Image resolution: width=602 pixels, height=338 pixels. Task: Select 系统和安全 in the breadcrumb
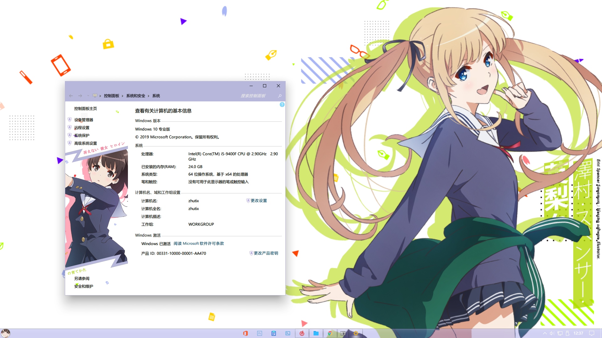[135, 96]
